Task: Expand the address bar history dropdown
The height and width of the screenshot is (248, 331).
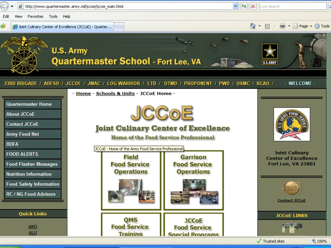Action: point(236,6)
